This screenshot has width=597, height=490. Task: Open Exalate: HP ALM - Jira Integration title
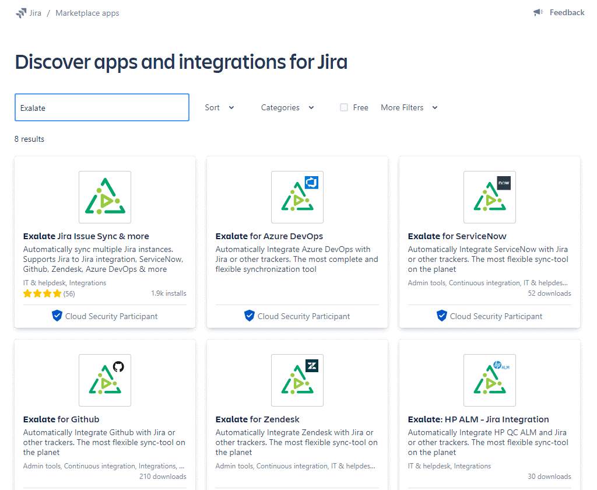478,419
